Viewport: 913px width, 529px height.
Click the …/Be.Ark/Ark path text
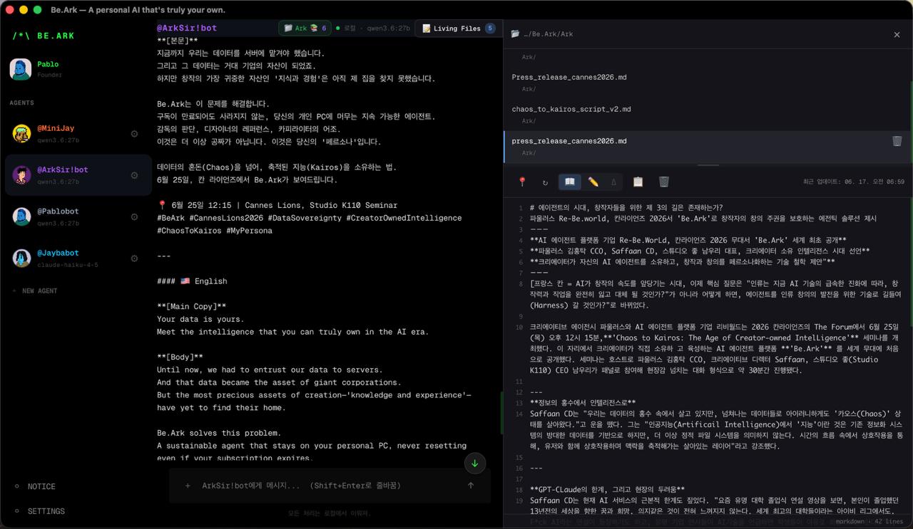[549, 34]
